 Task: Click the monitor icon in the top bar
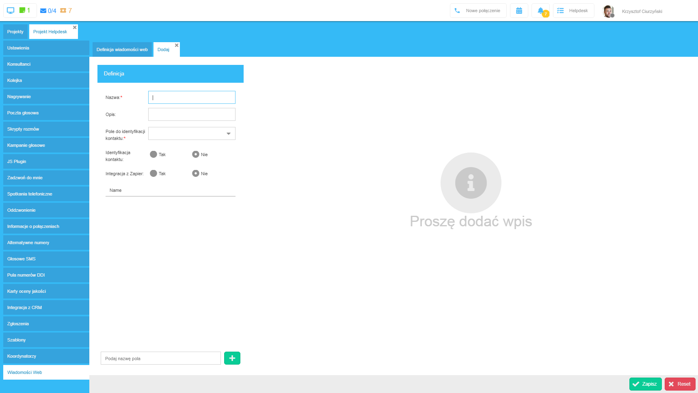pos(11,11)
